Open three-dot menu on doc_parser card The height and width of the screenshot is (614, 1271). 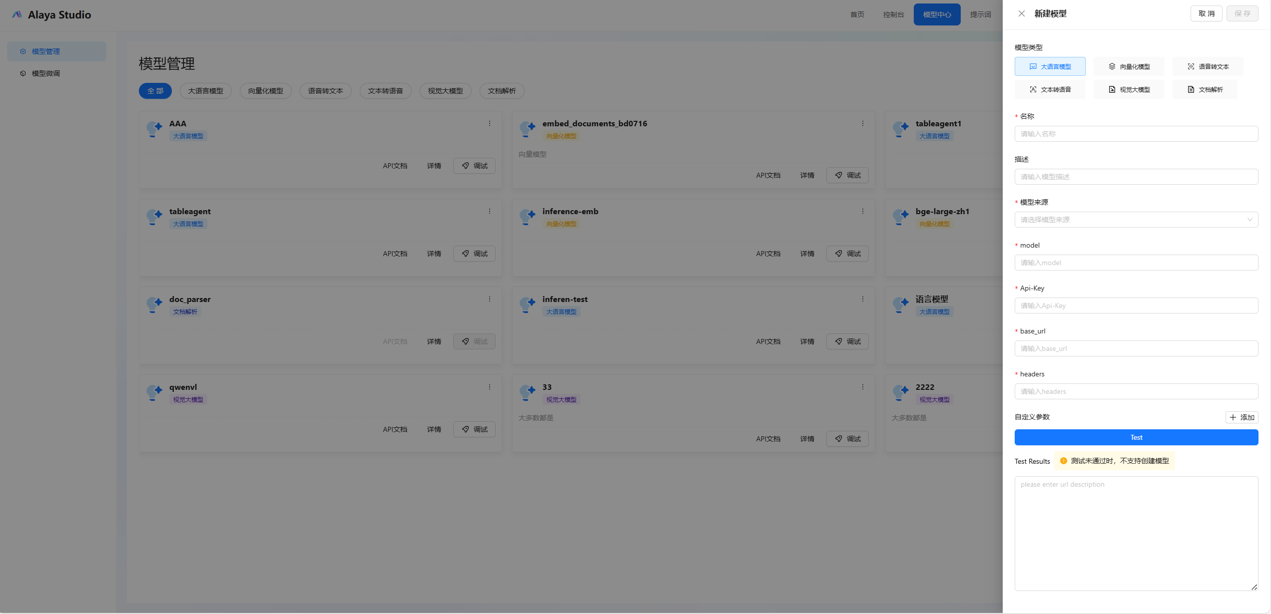point(490,299)
